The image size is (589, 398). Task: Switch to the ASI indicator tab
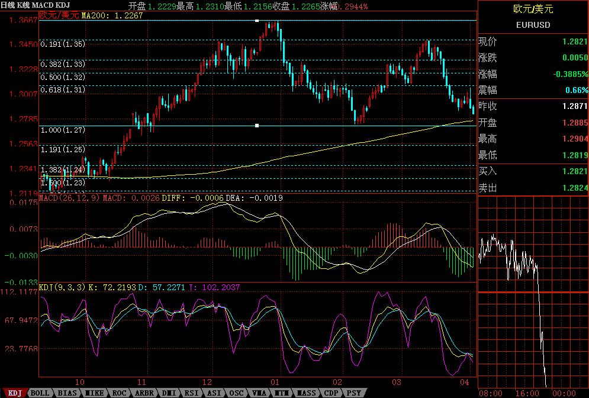coord(213,393)
